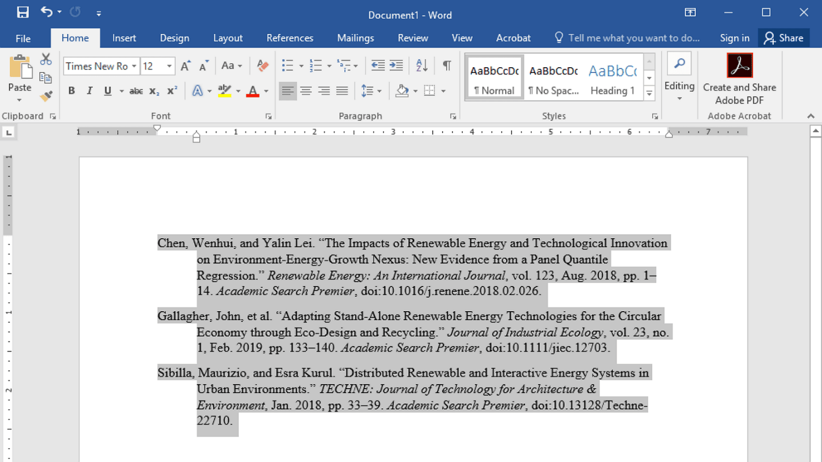Activate Format Painter brush
The width and height of the screenshot is (822, 462).
(x=46, y=96)
